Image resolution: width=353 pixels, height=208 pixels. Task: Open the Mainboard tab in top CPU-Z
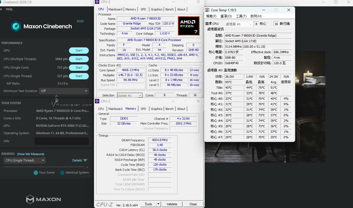[x=115, y=9]
